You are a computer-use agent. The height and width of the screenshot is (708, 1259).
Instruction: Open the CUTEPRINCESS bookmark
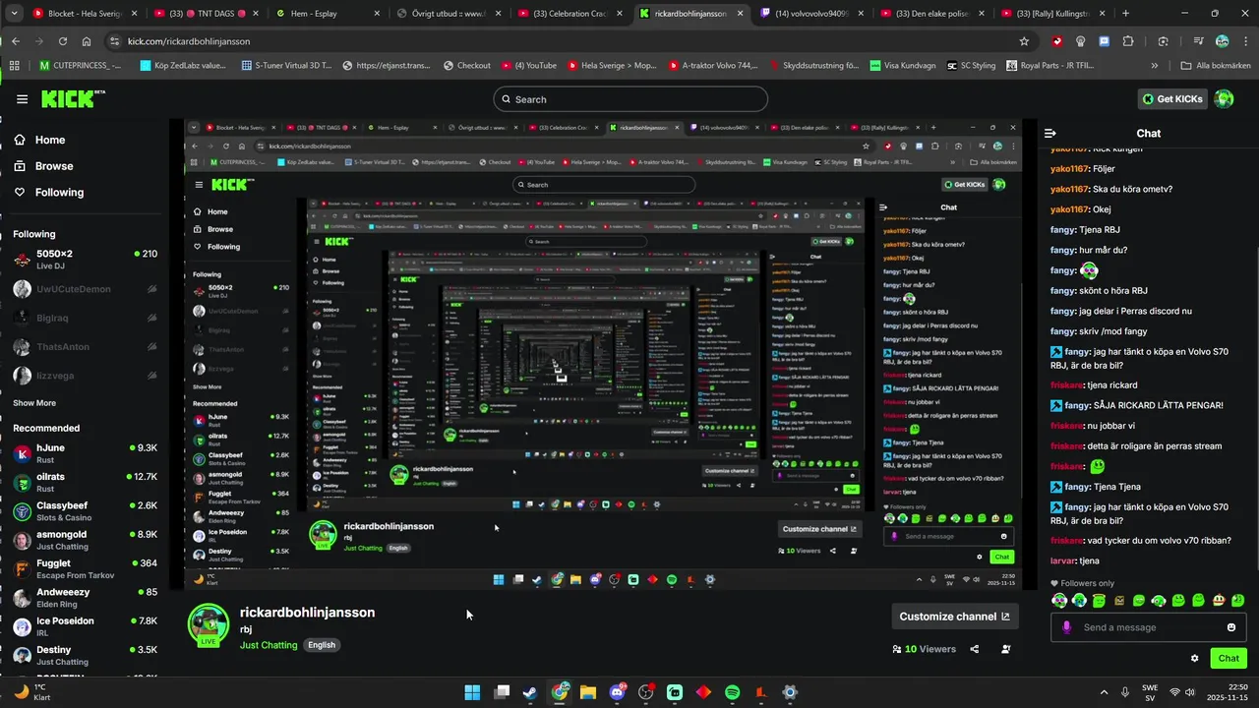pos(80,66)
